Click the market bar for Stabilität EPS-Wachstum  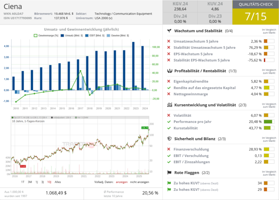(x=269, y=60)
